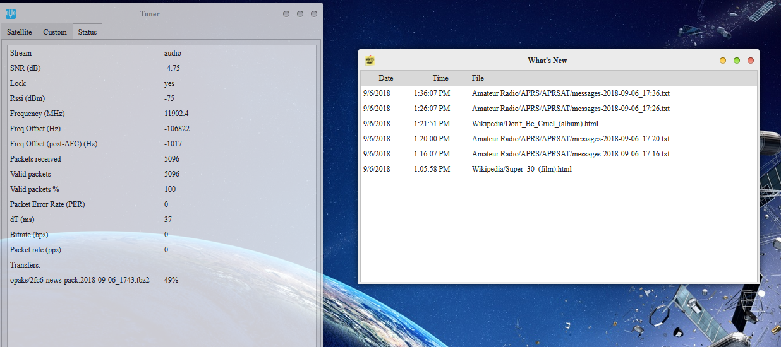Image resolution: width=781 pixels, height=347 pixels.
Task: Click the What's New window icon
Action: (x=370, y=61)
